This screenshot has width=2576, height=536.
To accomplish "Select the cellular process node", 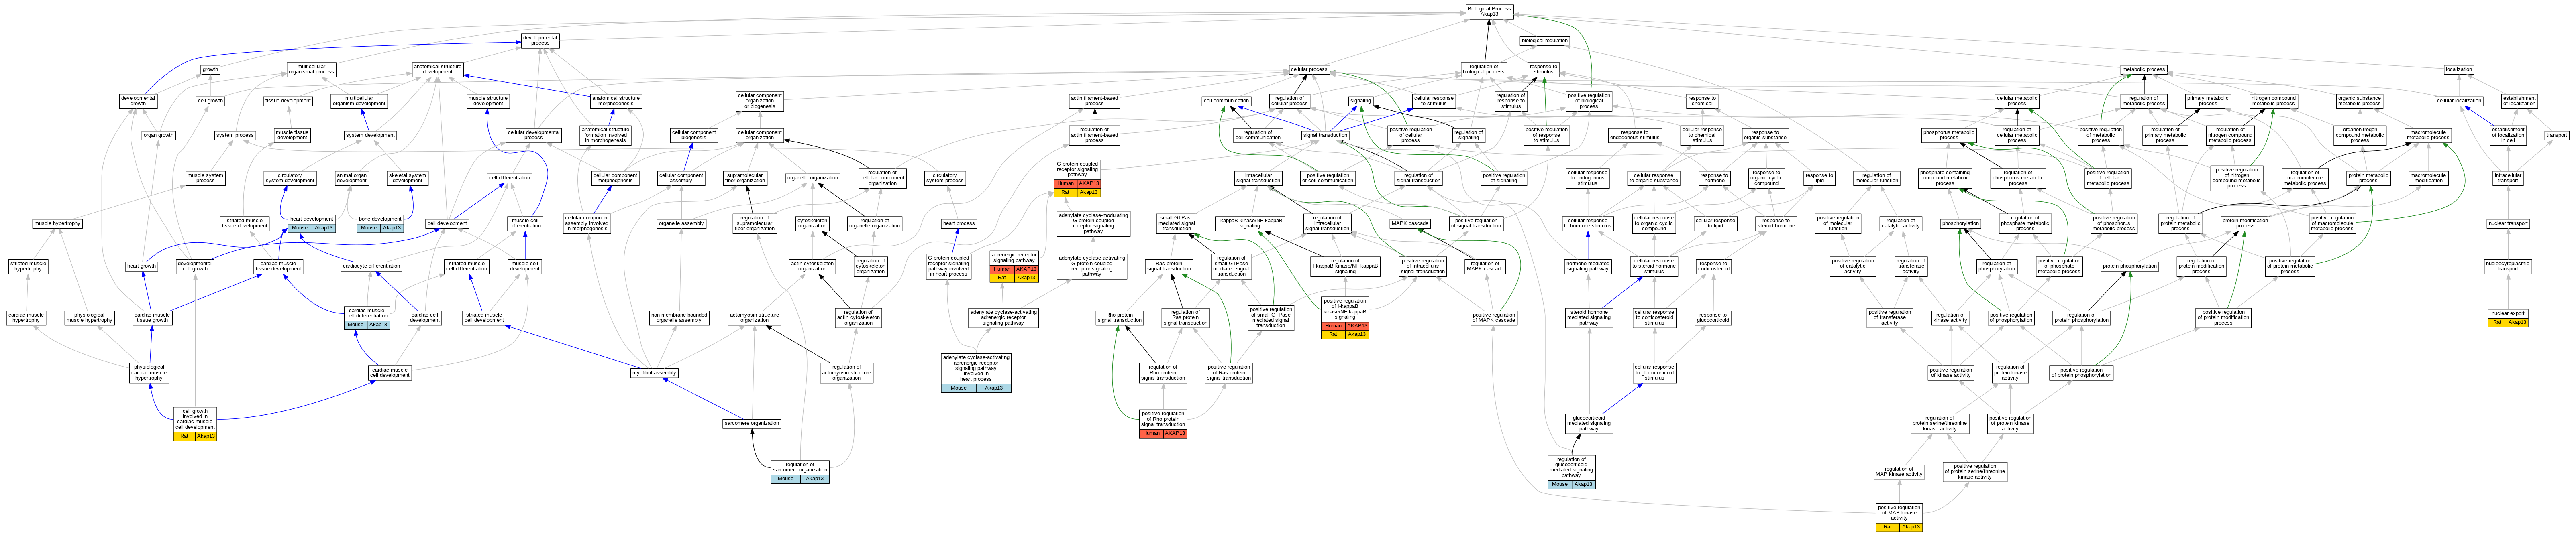I will click(x=1309, y=70).
